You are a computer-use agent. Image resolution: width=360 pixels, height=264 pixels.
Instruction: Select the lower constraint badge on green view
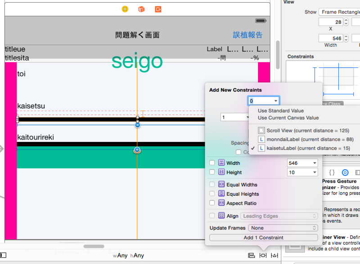click(x=137, y=150)
